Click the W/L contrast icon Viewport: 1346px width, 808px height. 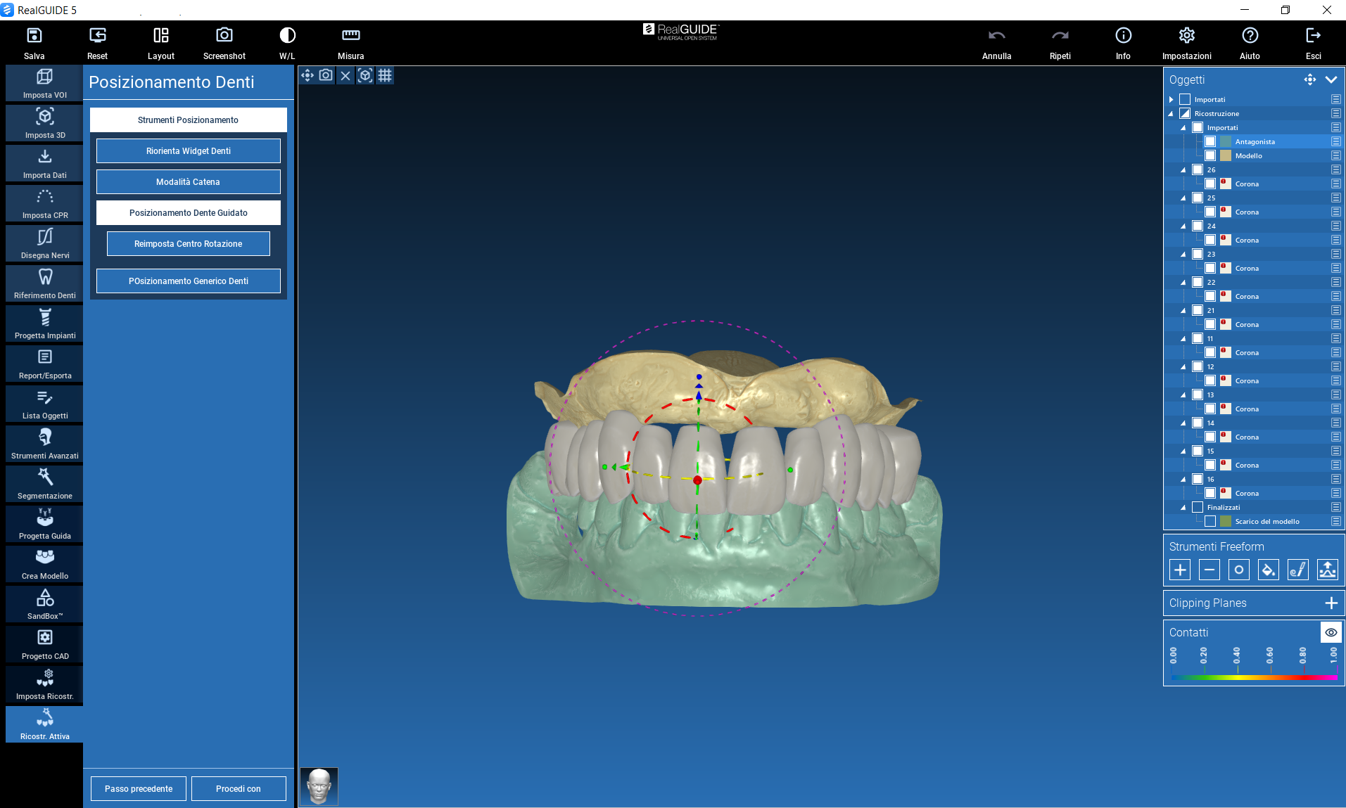coord(287,43)
